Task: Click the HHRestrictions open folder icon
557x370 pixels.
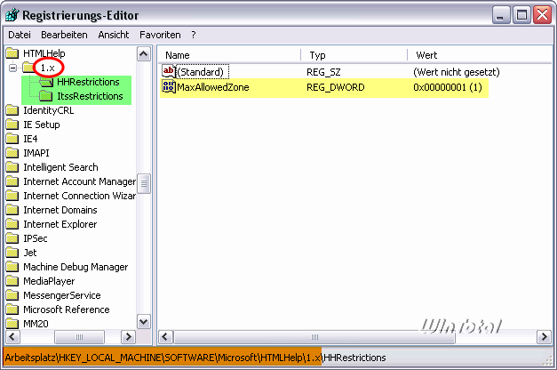Action: 46,82
